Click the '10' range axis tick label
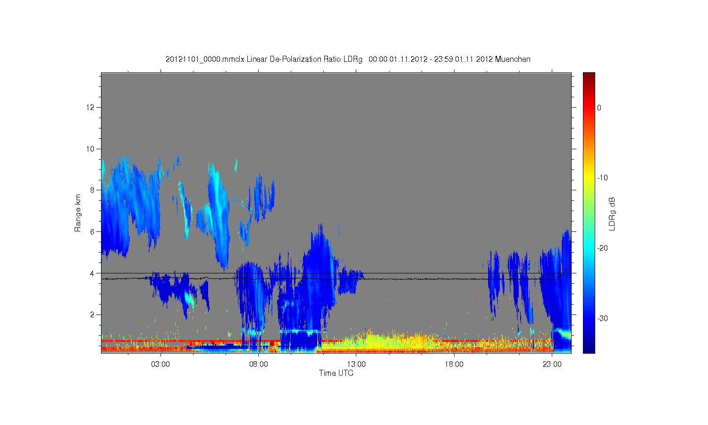 (x=91, y=149)
